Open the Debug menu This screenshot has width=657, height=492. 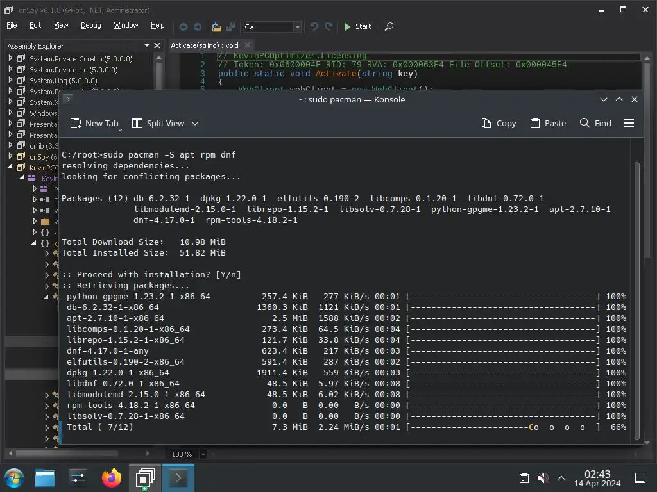(x=91, y=25)
